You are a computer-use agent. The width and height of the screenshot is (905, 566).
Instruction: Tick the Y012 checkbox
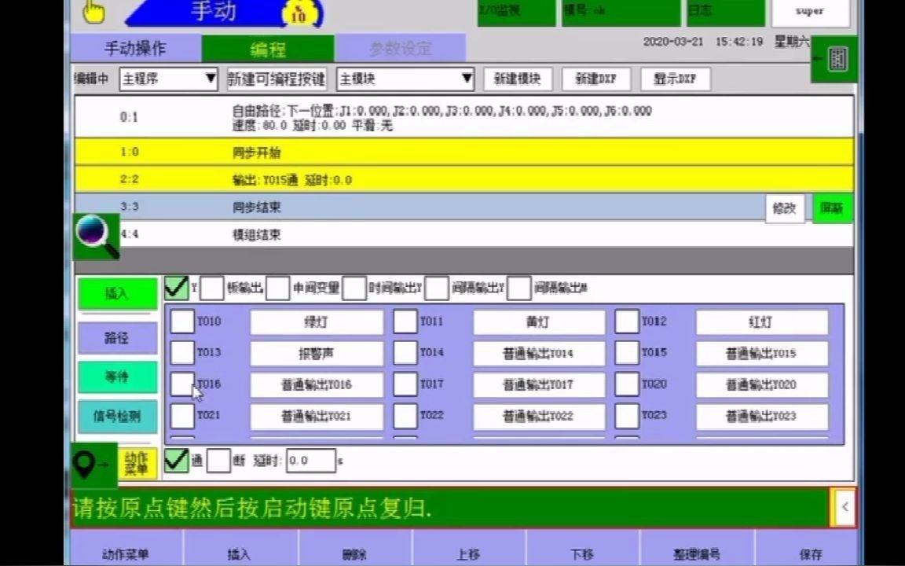627,322
